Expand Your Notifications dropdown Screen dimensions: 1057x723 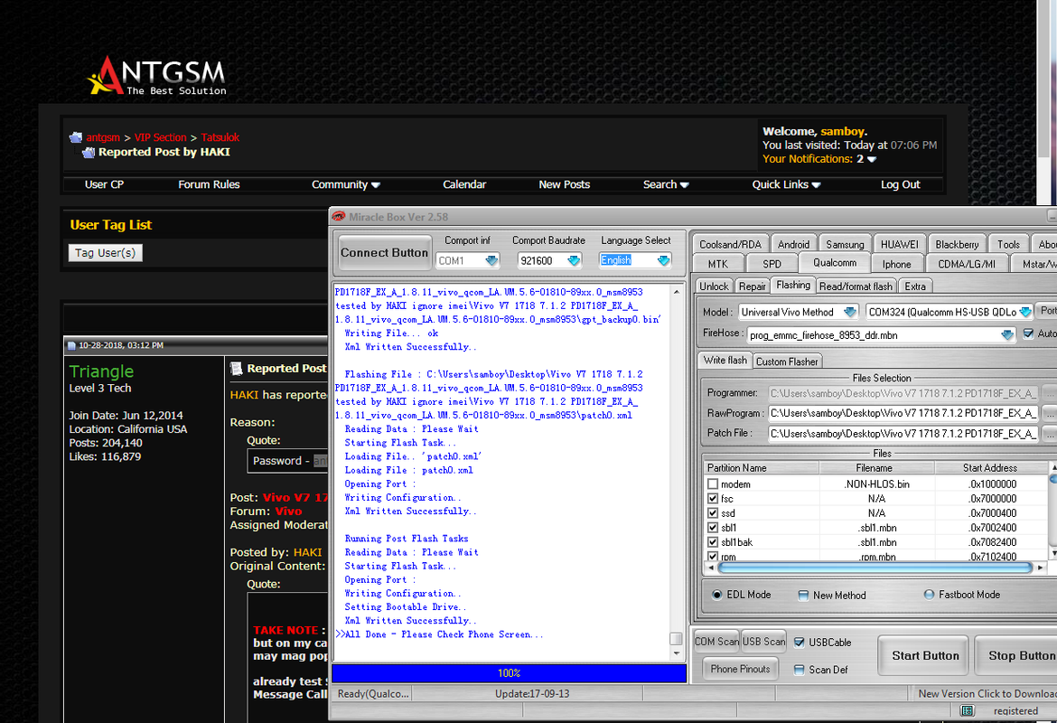point(872,159)
